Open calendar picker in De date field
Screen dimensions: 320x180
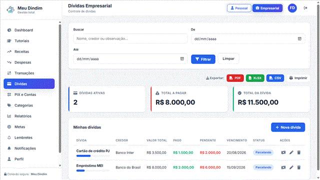click(x=299, y=39)
